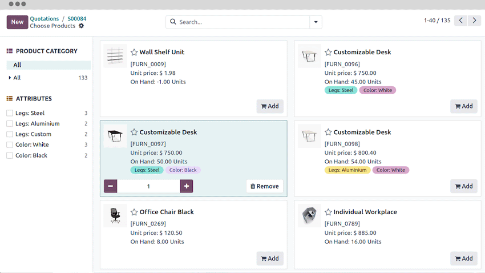The height and width of the screenshot is (273, 485).
Task: Favorite the Wall Shelf Unit star
Action: 134,52
